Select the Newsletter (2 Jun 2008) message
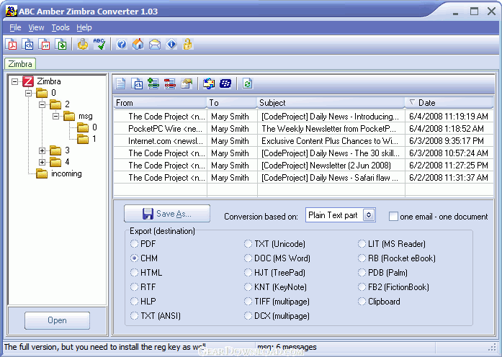Image resolution: width=502 pixels, height=357 pixels. click(x=303, y=166)
